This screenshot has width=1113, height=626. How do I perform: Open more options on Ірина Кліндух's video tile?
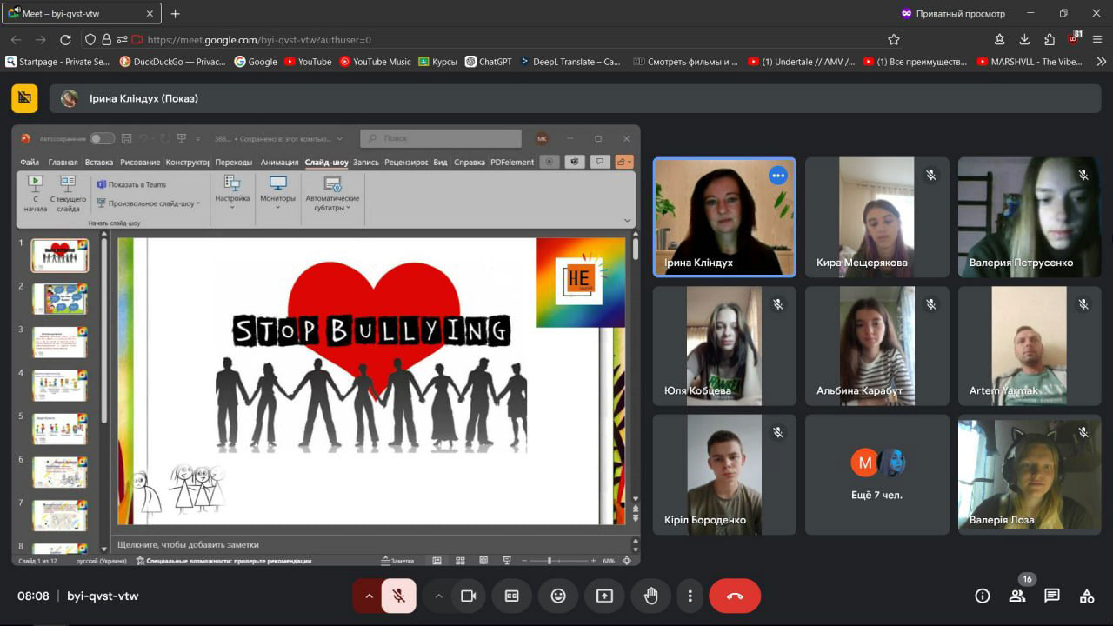[x=777, y=176]
